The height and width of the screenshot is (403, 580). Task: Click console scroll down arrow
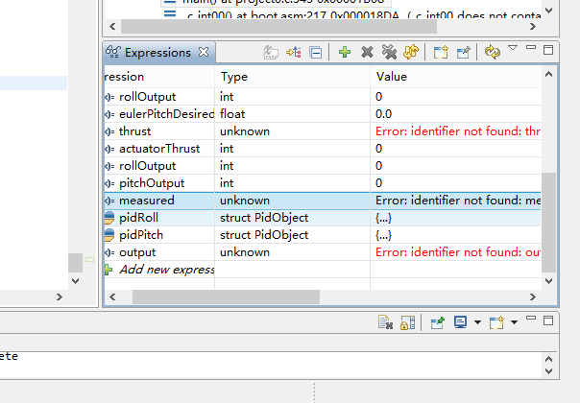(548, 370)
